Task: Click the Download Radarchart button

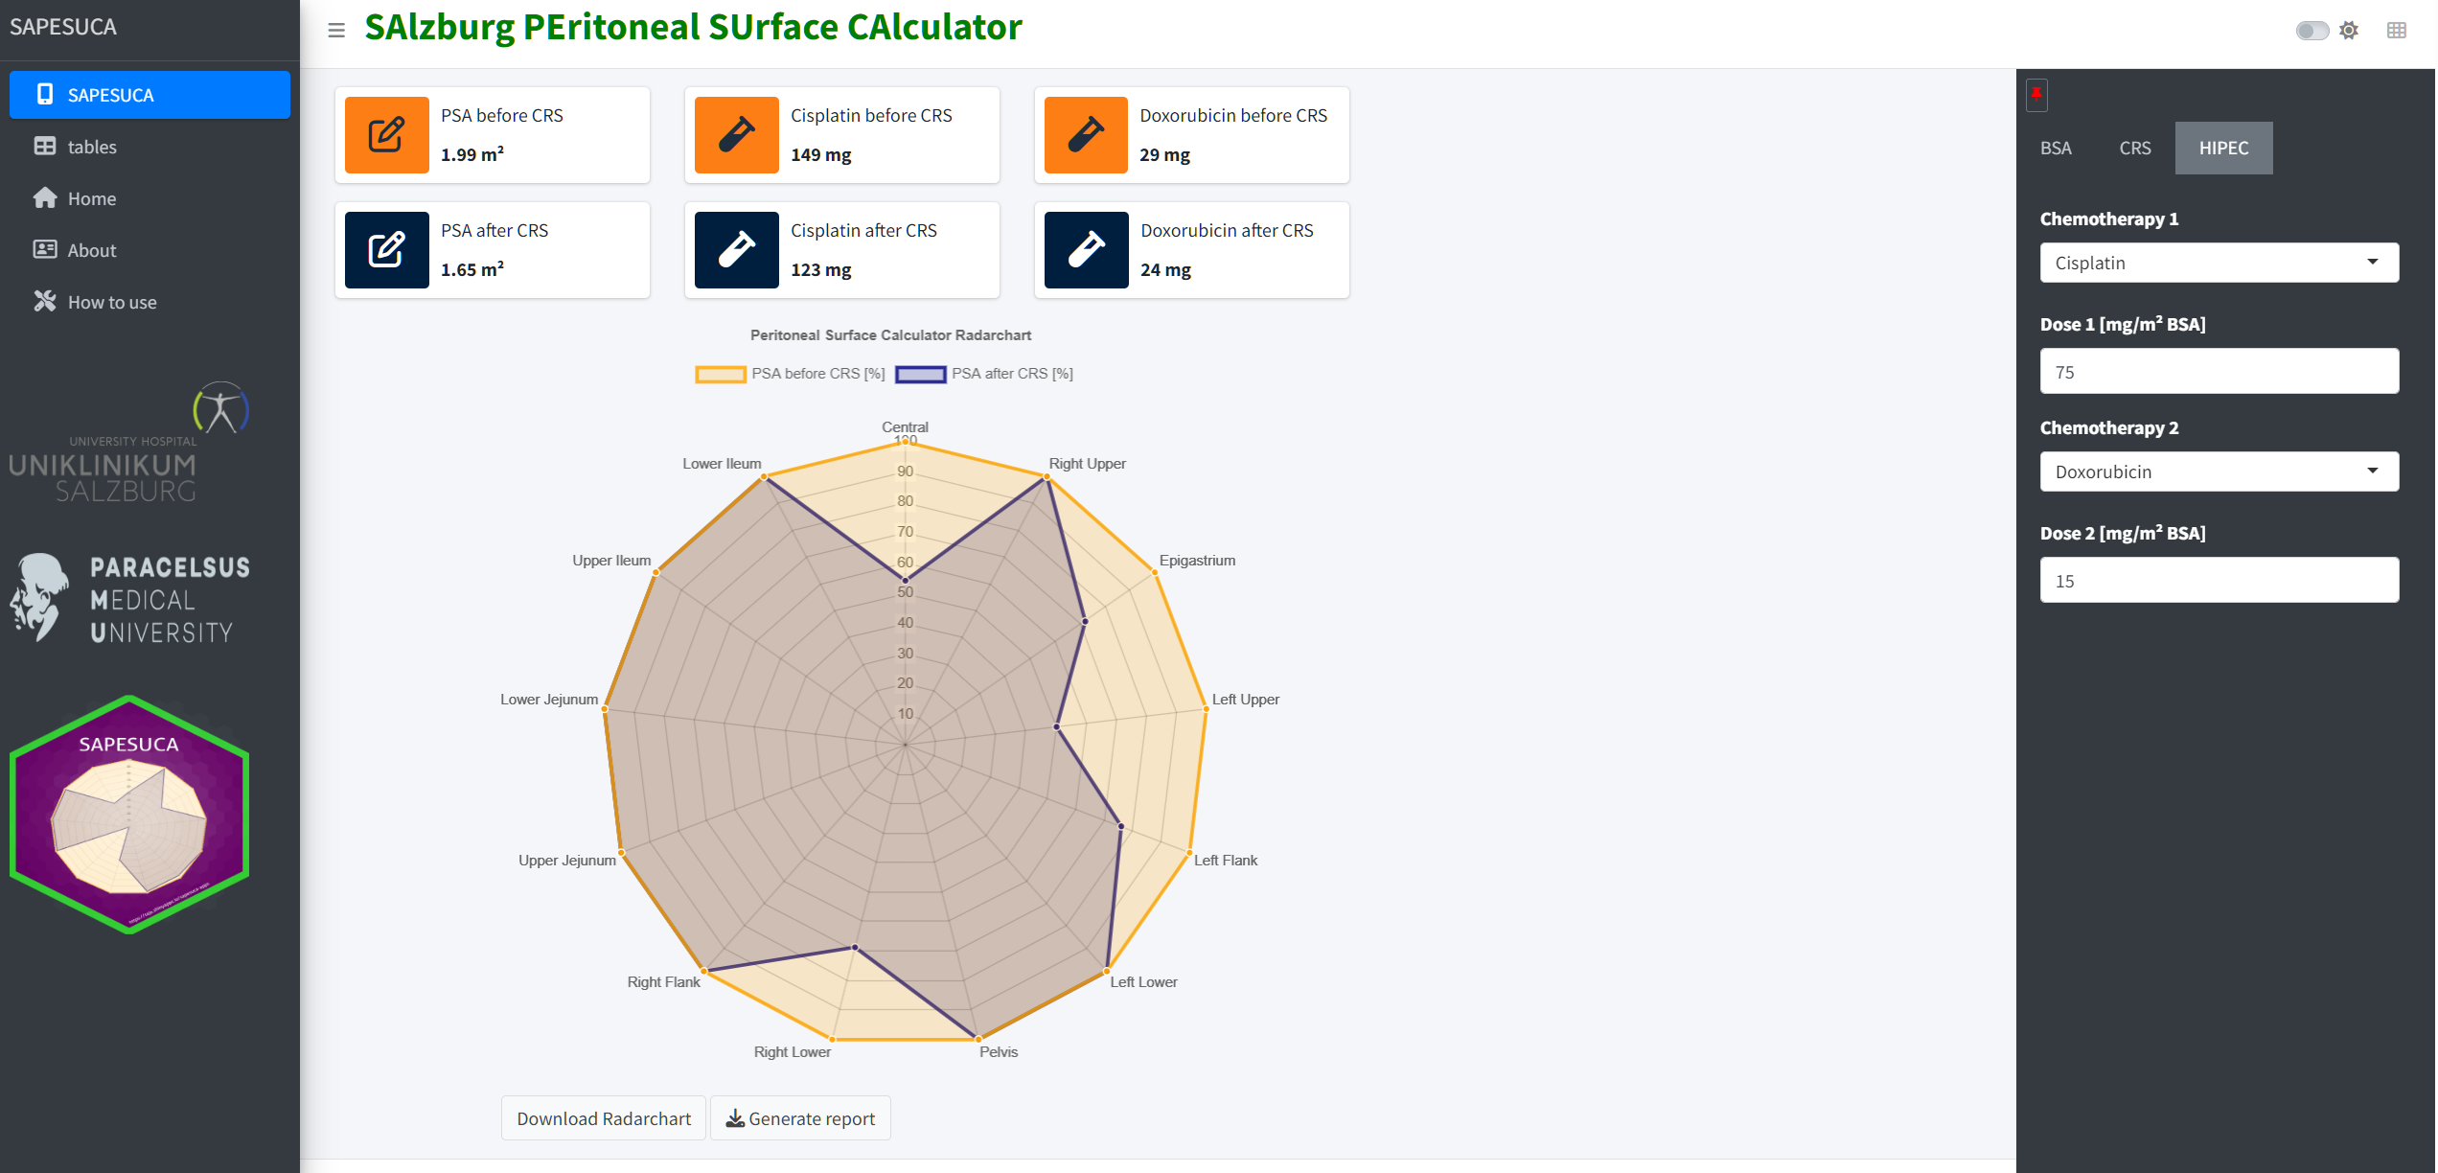Action: tap(604, 1118)
